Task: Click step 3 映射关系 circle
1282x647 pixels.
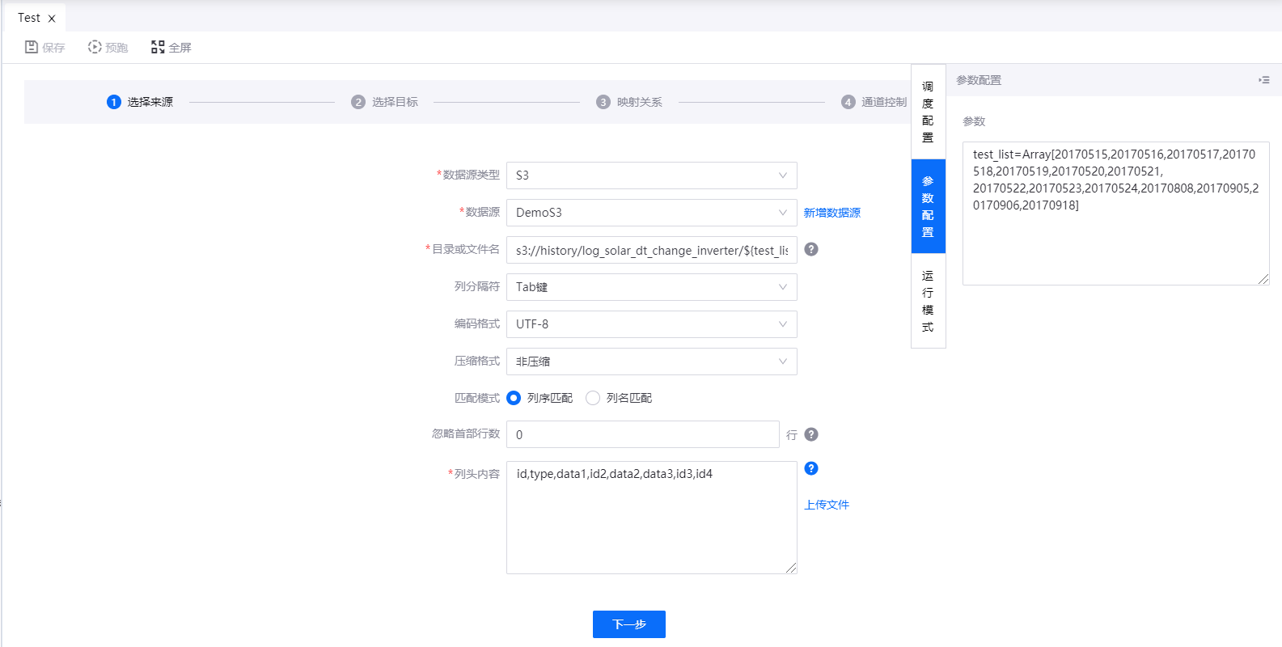Action: tap(603, 102)
